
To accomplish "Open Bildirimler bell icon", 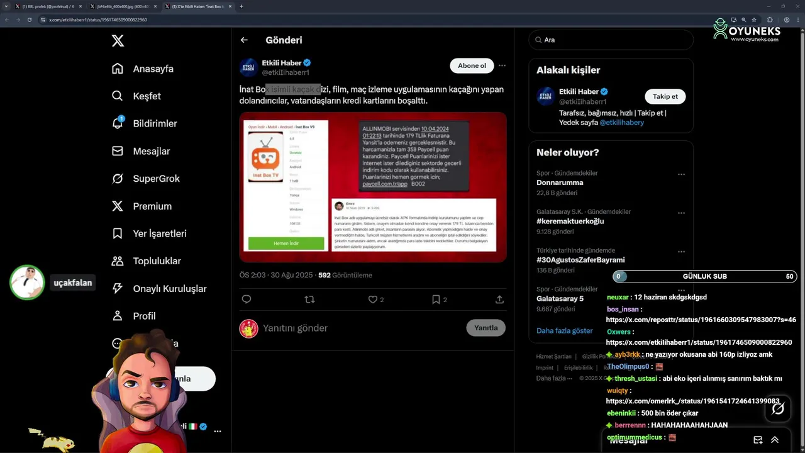I will coord(118,123).
